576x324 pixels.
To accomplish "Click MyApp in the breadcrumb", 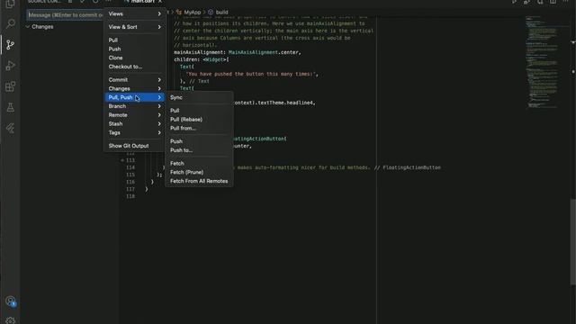I will (192, 12).
